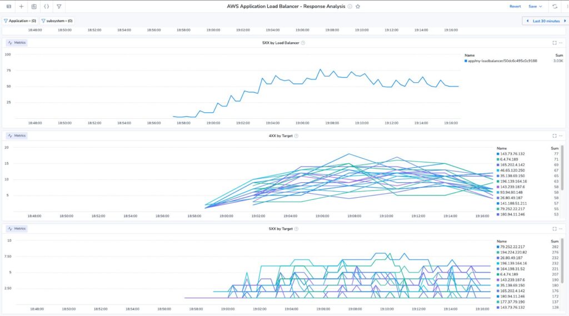This screenshot has width=569, height=316.
Task: Click 93.94.80.148 in 4XX by Target legend
Action: click(511, 192)
